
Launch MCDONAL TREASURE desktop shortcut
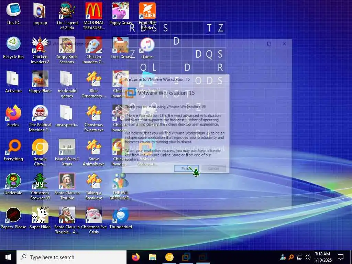pyautogui.click(x=94, y=16)
